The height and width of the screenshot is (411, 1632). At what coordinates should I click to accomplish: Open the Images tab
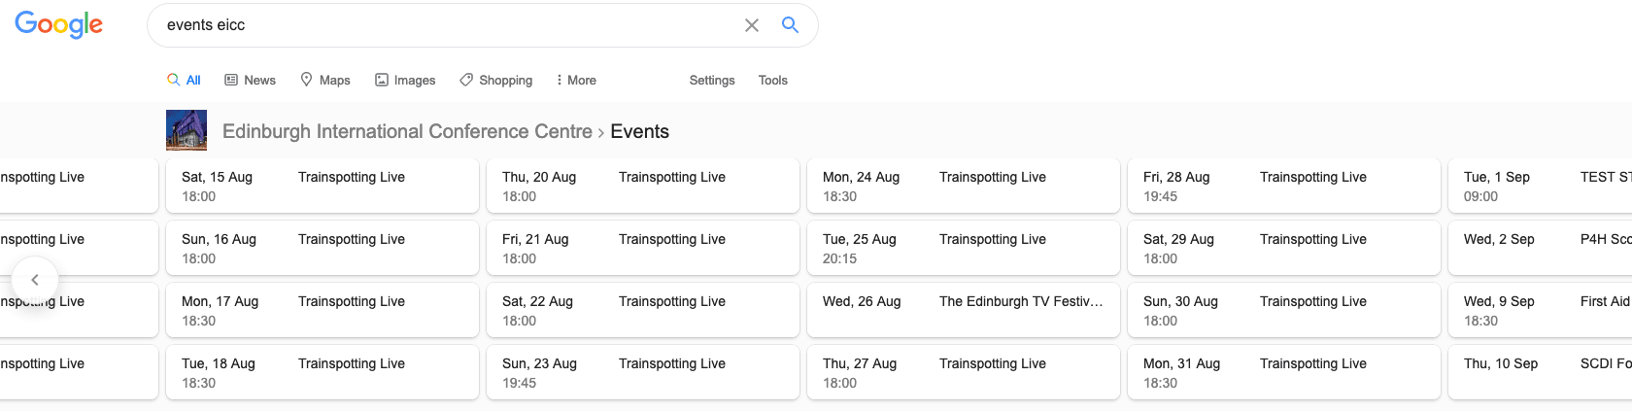tap(405, 81)
